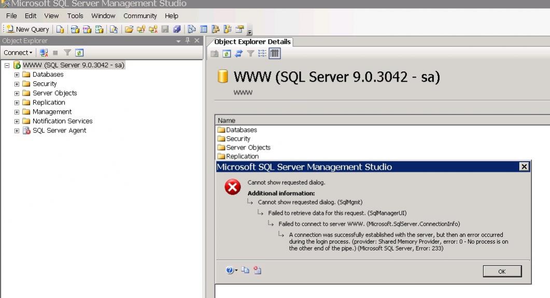Show the Registered Servers window icon
Viewport: 550px width, 298px height.
[x=191, y=29]
